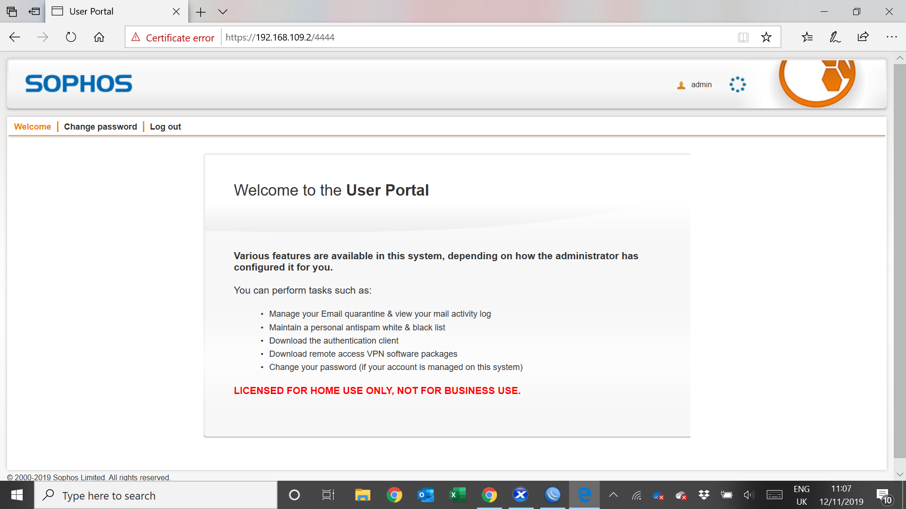Screen dimensions: 906x509
Task: Show tabs you've set aside
Action: tap(12, 12)
